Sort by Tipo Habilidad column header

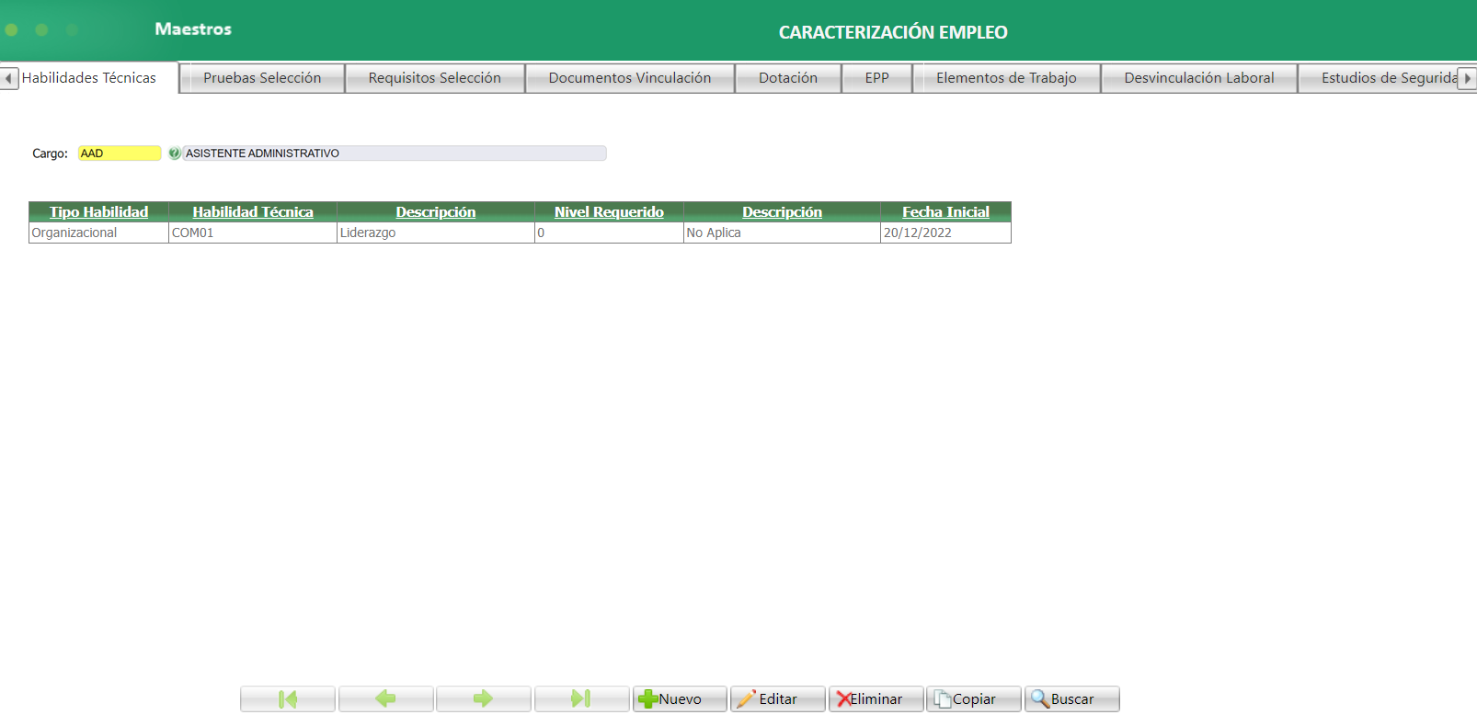click(98, 212)
